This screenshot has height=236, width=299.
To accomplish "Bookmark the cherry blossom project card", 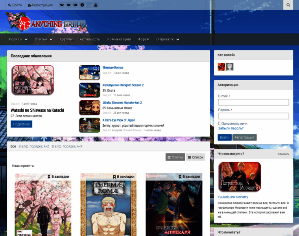I will click(58, 177).
